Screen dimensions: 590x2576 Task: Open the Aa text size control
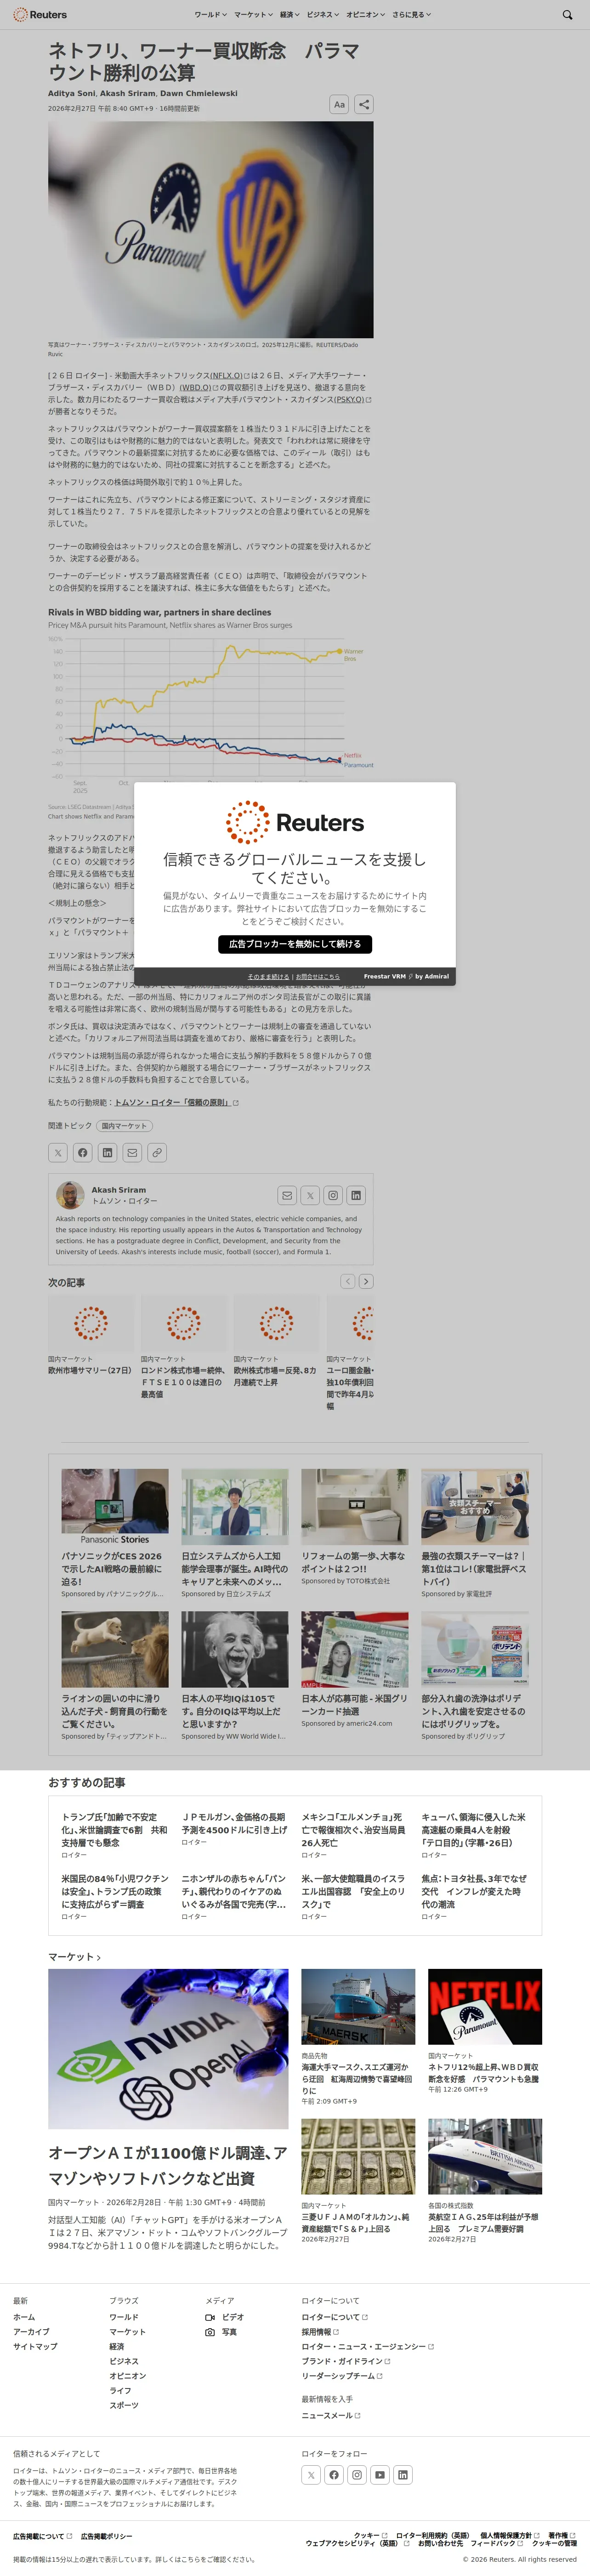pos(339,104)
